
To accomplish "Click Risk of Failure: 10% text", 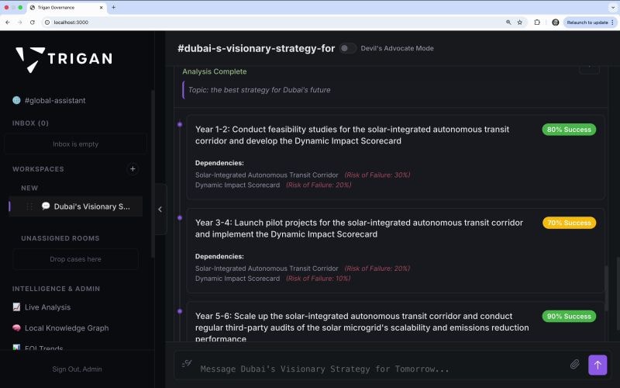I will click(x=319, y=279).
